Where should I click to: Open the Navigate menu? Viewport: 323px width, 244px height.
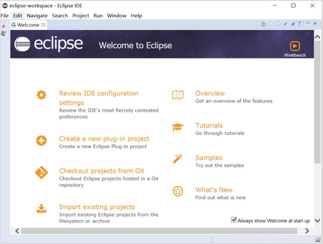point(37,16)
